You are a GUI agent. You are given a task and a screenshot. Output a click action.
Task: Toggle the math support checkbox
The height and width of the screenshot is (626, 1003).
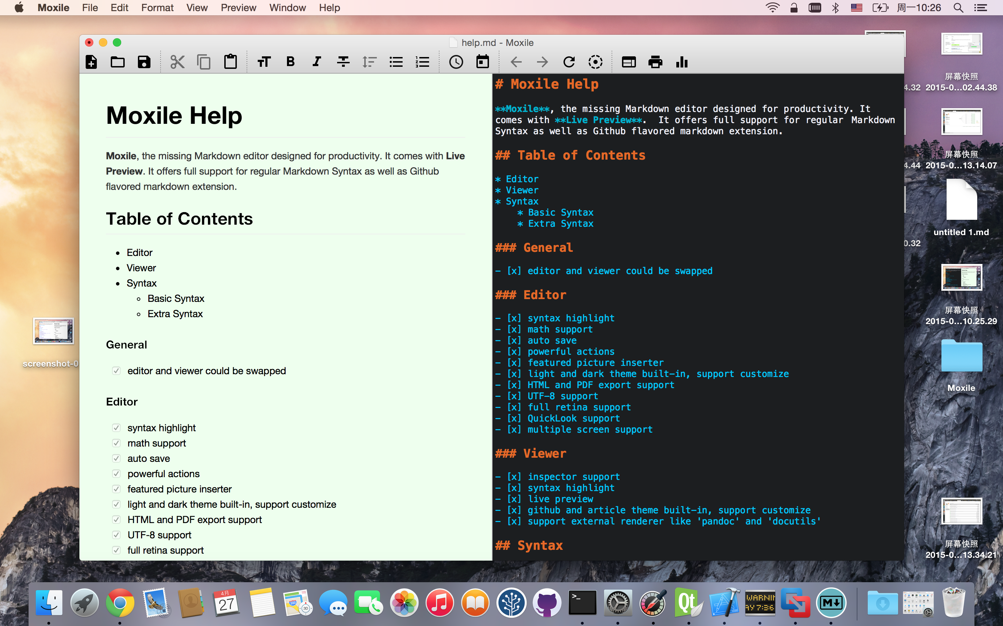point(116,443)
